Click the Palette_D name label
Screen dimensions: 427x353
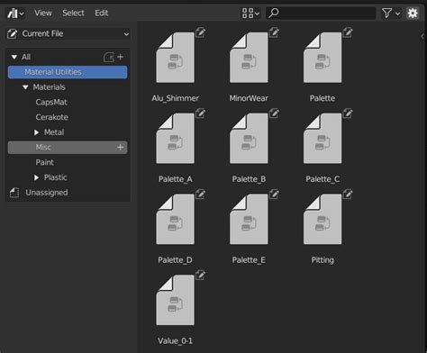[176, 260]
